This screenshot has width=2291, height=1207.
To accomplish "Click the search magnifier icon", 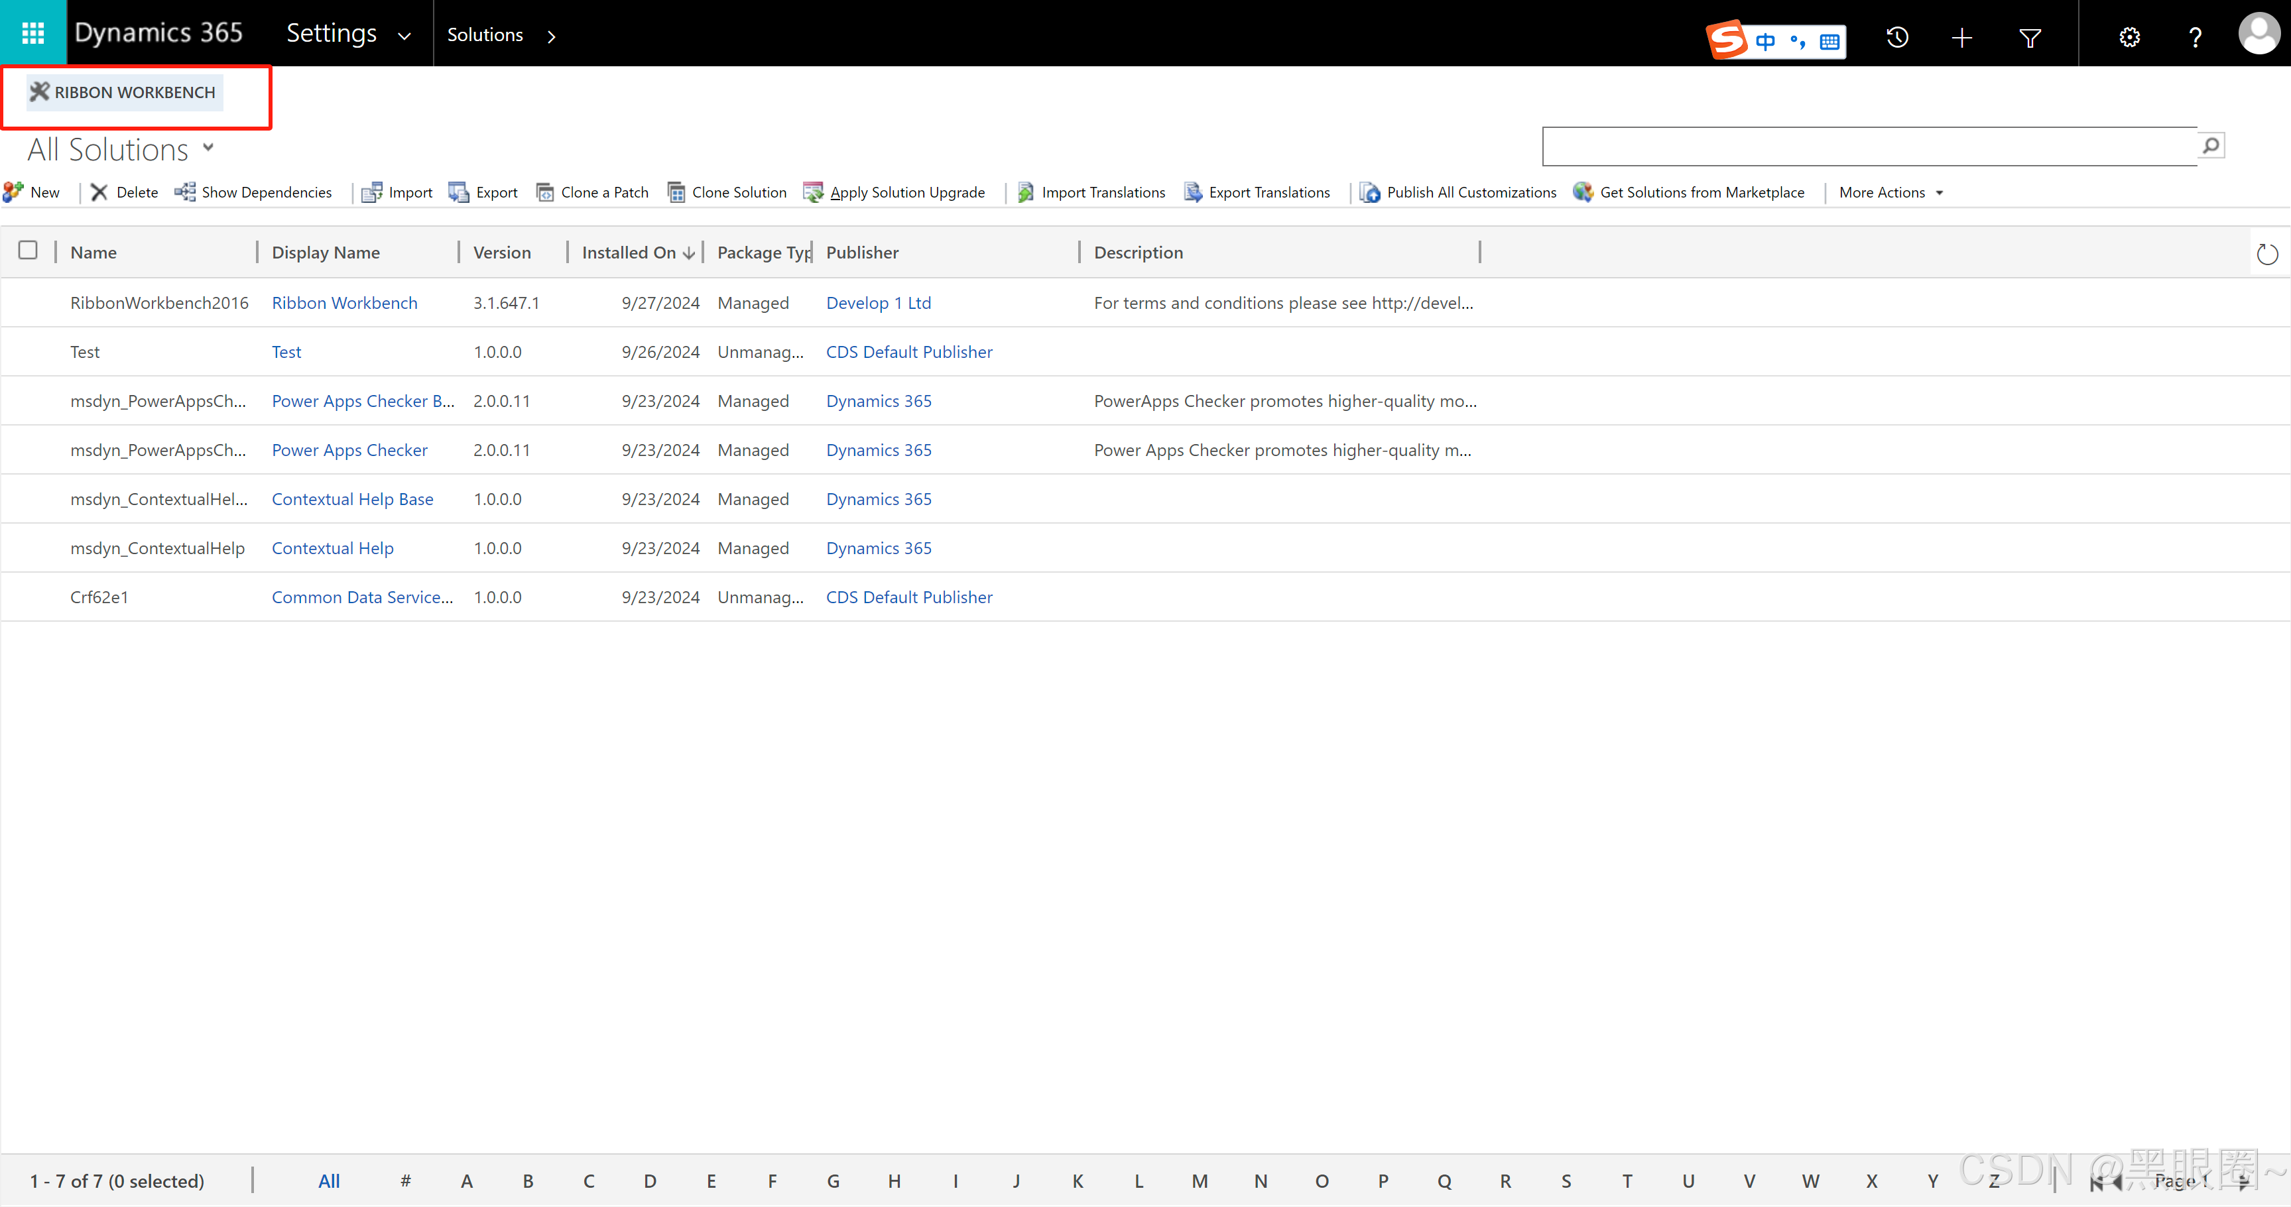I will [x=2210, y=146].
